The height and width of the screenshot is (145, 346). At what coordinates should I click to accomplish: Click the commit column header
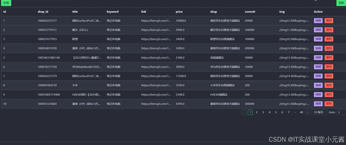pyautogui.click(x=250, y=12)
